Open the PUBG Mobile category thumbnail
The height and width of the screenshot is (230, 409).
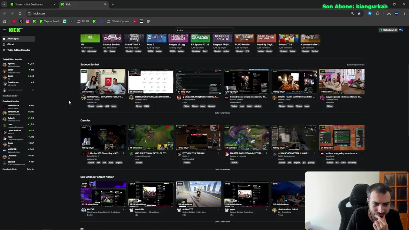click(x=244, y=38)
